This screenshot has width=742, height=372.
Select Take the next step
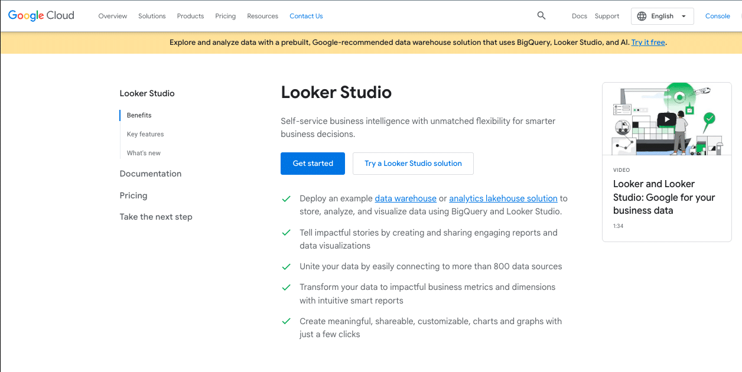[x=156, y=217]
